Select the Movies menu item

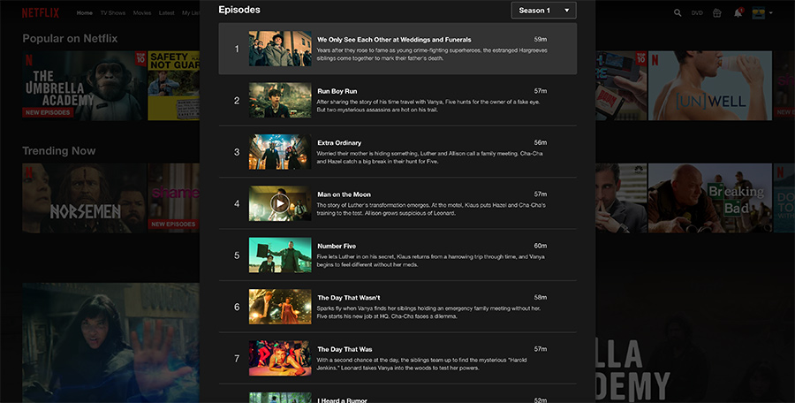click(x=144, y=13)
